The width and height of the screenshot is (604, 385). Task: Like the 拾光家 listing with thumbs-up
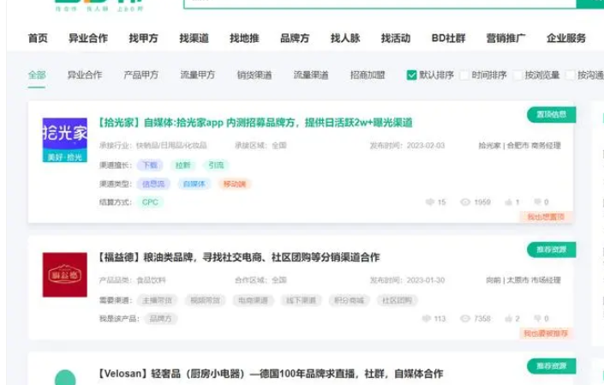coord(508,202)
